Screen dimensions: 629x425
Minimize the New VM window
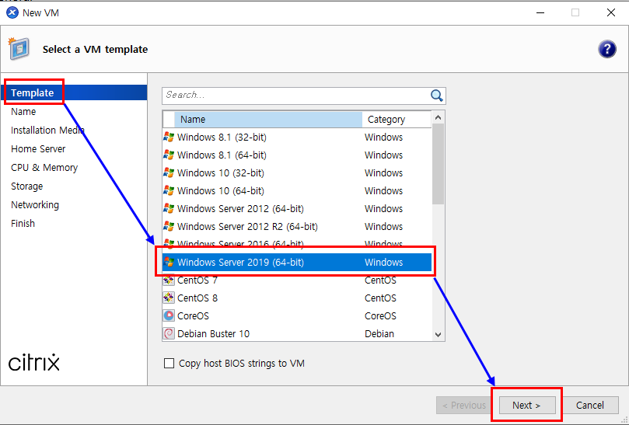click(540, 13)
